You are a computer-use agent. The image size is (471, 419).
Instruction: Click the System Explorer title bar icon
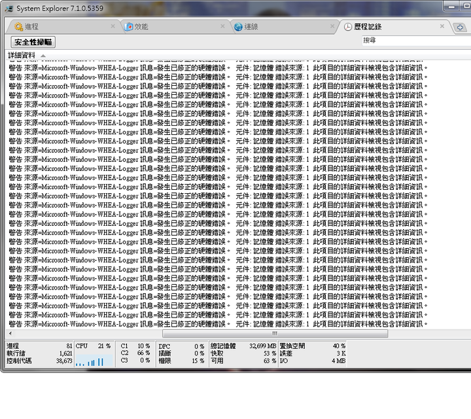point(9,9)
